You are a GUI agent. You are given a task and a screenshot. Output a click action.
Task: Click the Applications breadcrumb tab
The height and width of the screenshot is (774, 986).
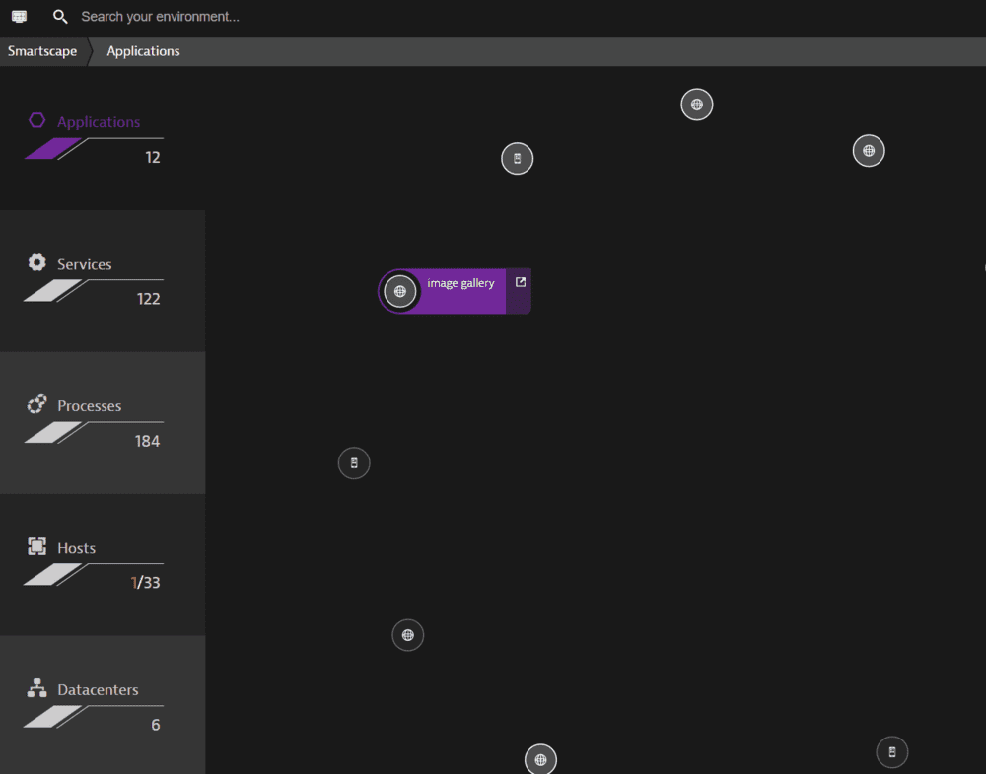click(143, 50)
